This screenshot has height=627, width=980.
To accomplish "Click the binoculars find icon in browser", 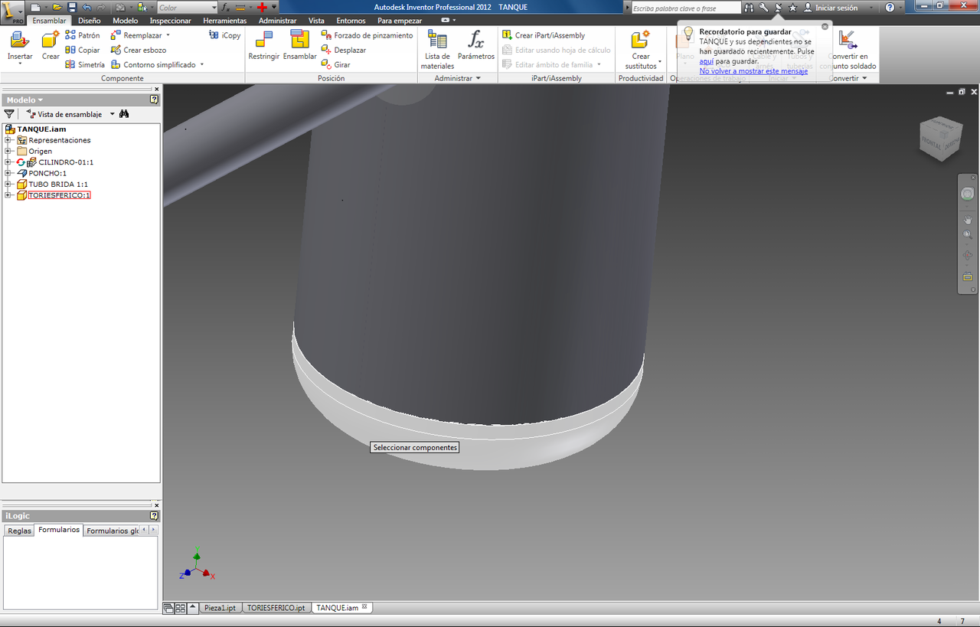I will coord(124,114).
